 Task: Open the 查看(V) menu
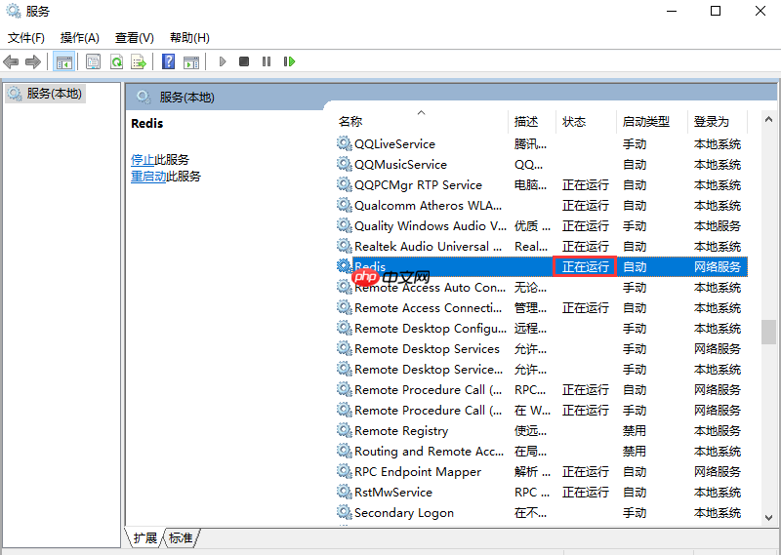coord(135,38)
